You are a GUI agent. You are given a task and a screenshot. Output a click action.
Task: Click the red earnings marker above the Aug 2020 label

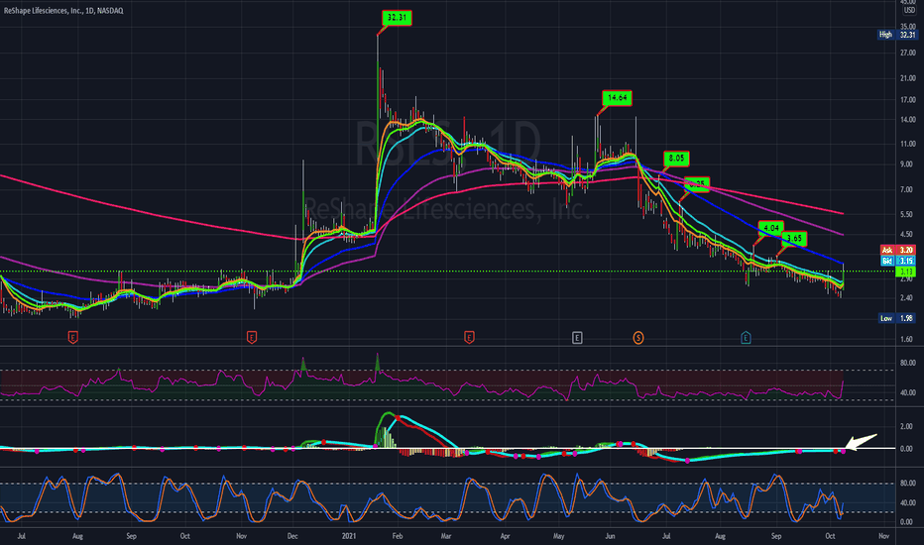coord(73,338)
